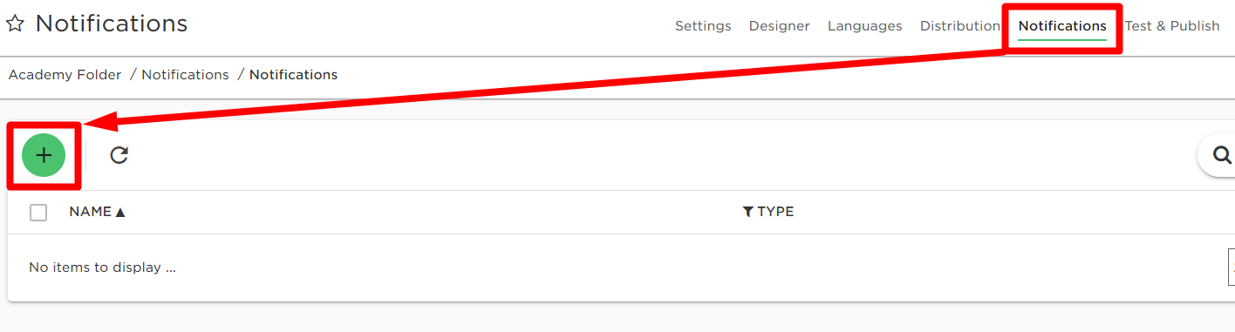Open the Test & Publish tab
The image size is (1235, 332).
tap(1171, 26)
